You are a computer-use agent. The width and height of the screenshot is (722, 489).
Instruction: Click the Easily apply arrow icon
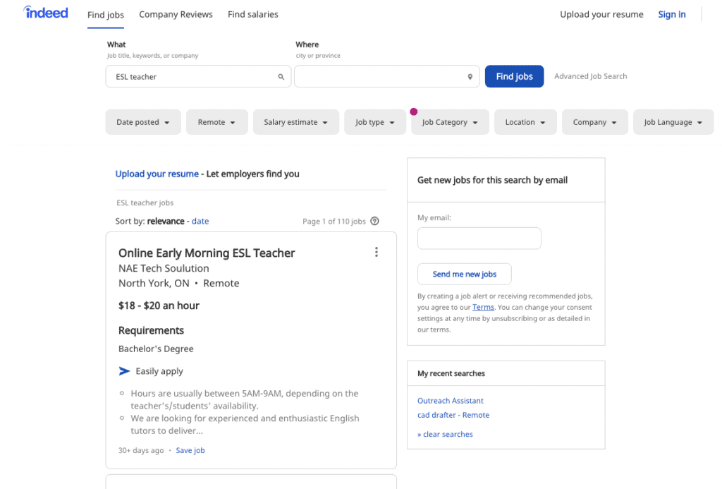tap(124, 371)
